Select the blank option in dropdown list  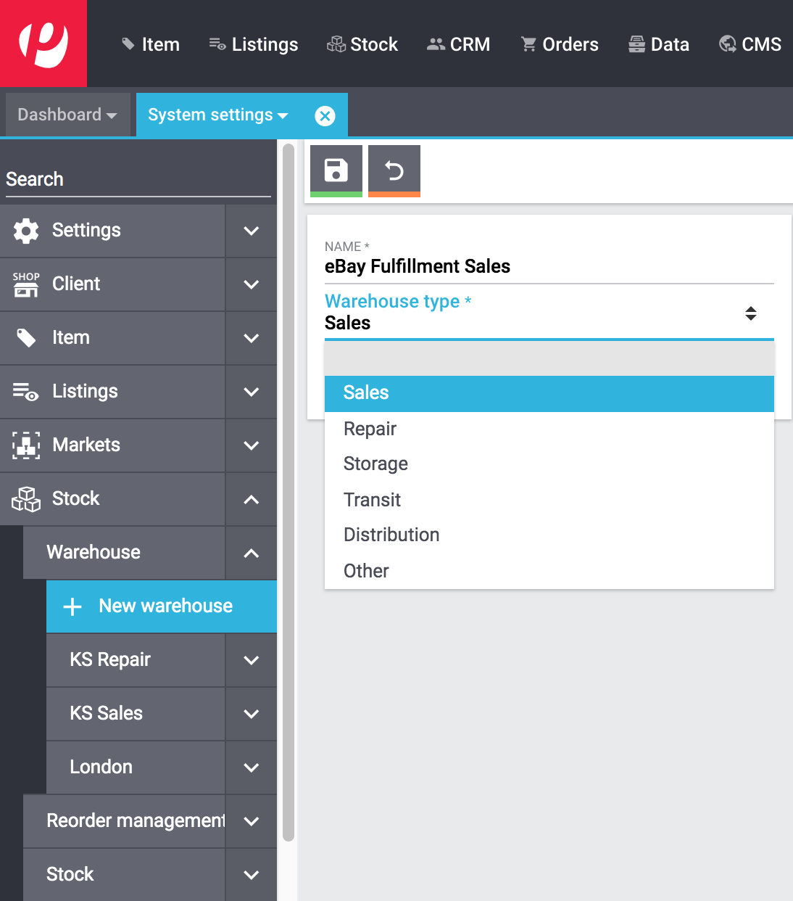coord(549,358)
